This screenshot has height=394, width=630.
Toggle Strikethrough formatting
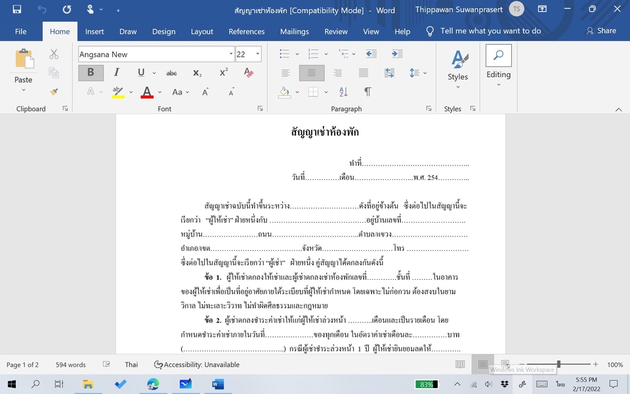[x=171, y=73]
